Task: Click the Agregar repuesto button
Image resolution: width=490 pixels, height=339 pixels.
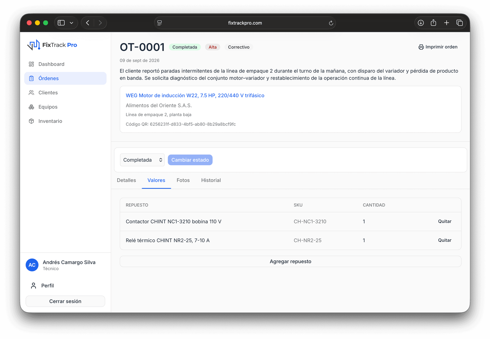Action: pos(290,261)
